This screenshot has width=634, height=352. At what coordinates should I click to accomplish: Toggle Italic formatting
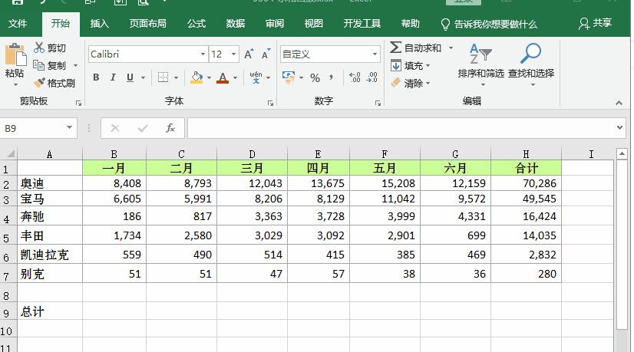pos(113,77)
